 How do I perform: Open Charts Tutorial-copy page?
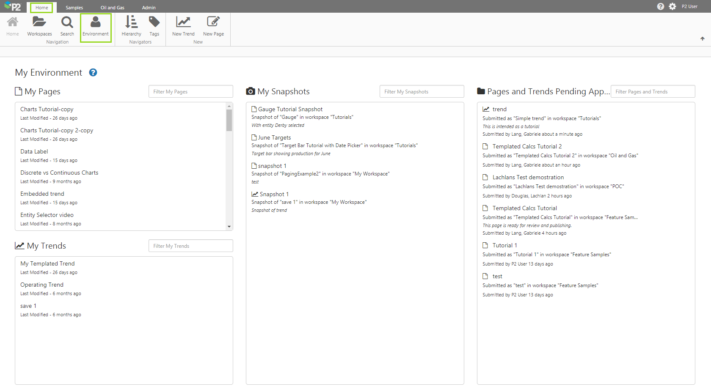[47, 109]
